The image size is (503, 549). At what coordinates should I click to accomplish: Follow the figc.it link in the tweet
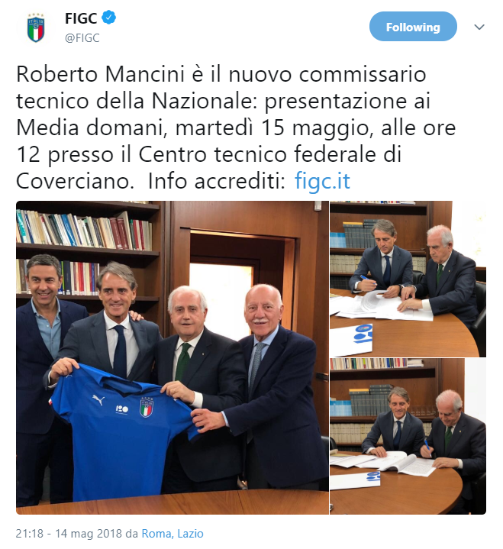pyautogui.click(x=322, y=181)
